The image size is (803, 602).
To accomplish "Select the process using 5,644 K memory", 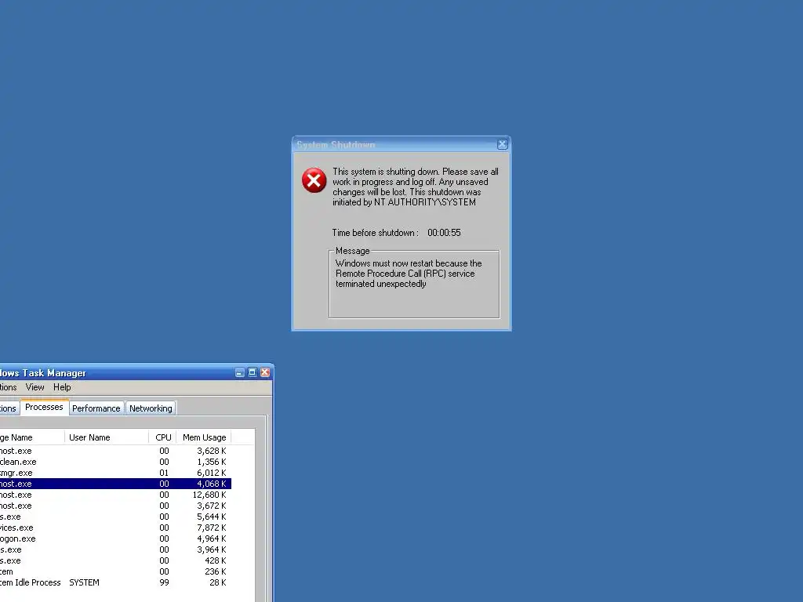I will 115,517.
